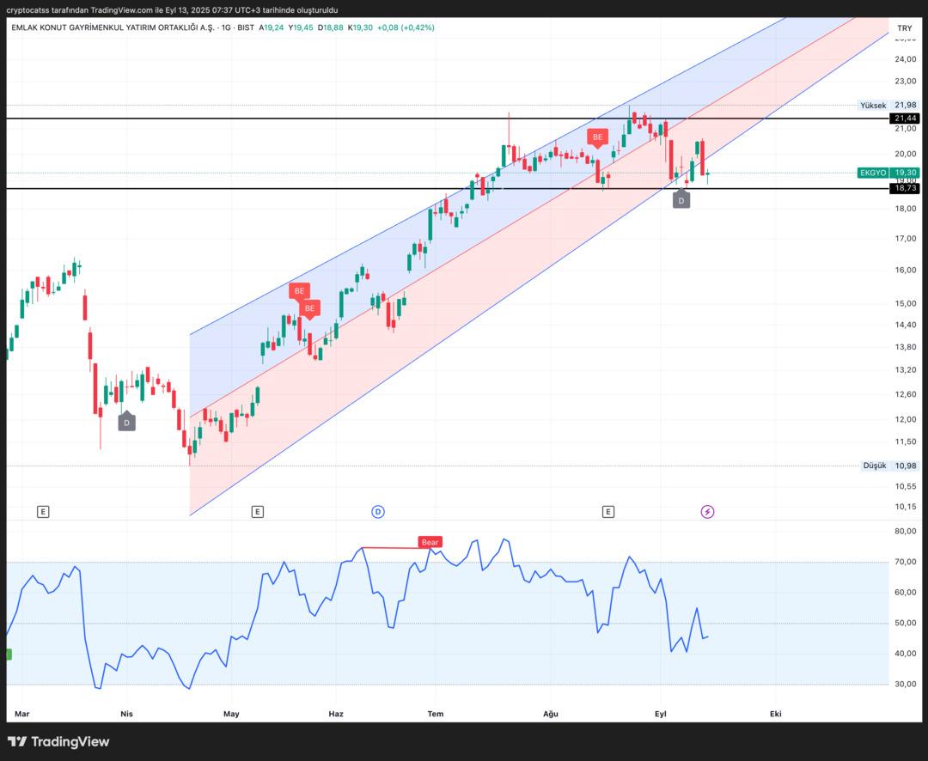Click the A19,24 open value
The height and width of the screenshot is (761, 928).
pos(271,27)
